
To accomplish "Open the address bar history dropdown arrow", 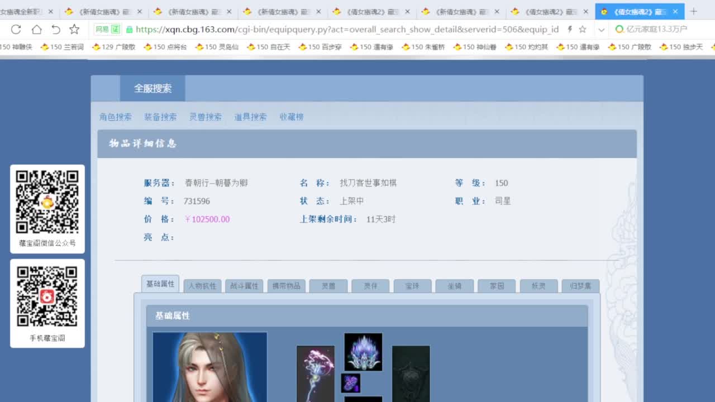I will (x=602, y=30).
